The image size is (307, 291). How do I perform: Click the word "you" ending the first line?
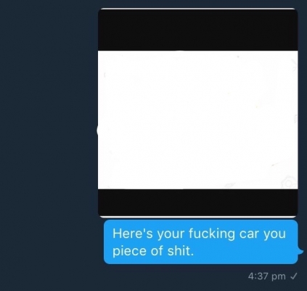coord(274,234)
